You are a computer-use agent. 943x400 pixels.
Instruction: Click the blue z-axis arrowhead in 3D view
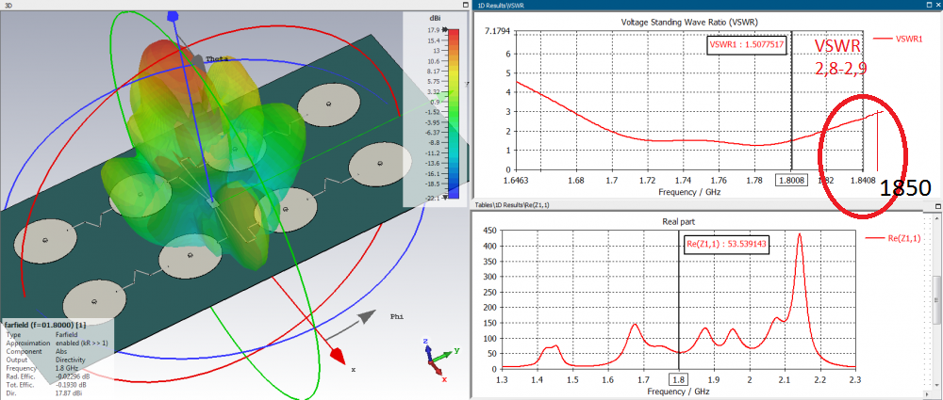174,16
